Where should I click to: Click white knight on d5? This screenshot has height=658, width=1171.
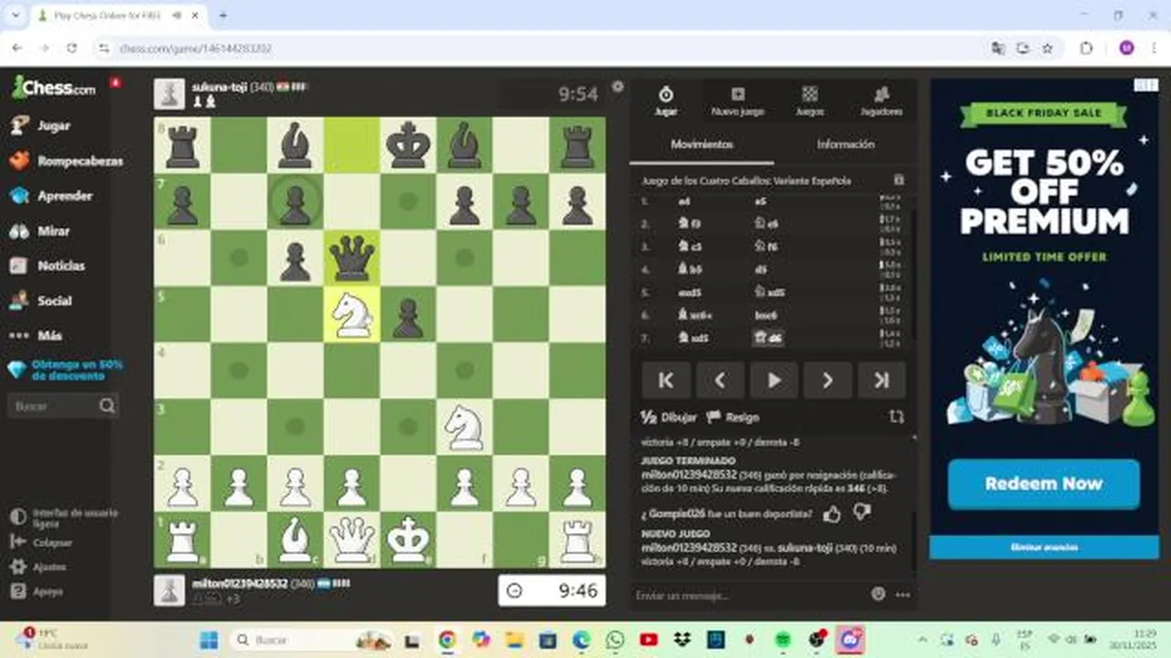(351, 314)
